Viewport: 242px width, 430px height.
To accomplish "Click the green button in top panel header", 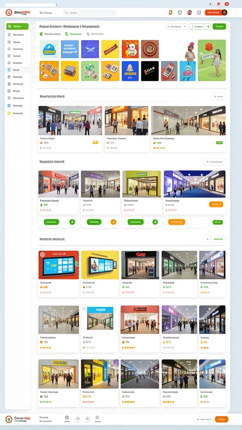I will [219, 26].
